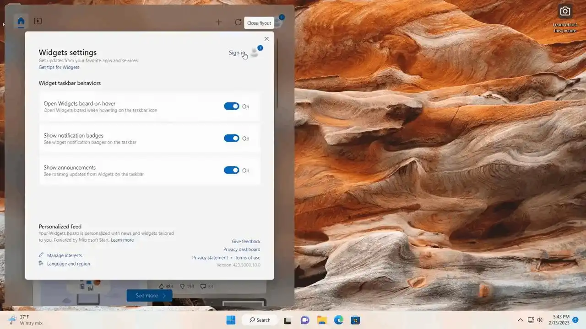
Task: Turn off Open Widgets board on hover
Action: pos(232,106)
